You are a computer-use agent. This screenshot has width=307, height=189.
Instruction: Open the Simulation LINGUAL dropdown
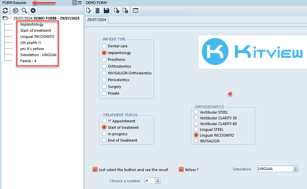tap(296, 169)
